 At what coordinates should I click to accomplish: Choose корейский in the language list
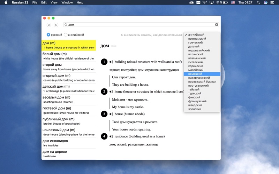pyautogui.click(x=202, y=66)
